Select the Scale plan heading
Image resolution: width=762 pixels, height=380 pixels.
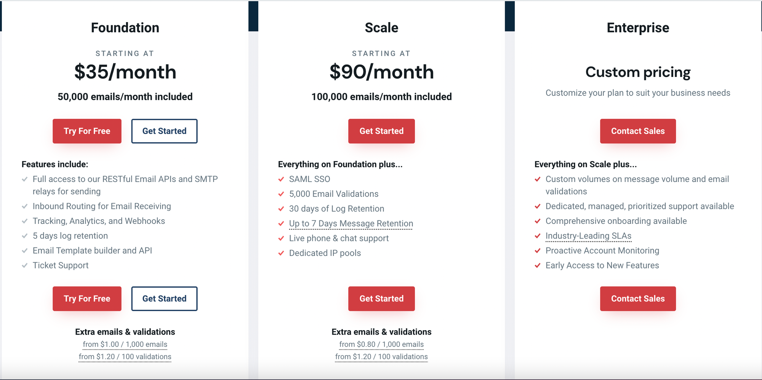point(381,27)
